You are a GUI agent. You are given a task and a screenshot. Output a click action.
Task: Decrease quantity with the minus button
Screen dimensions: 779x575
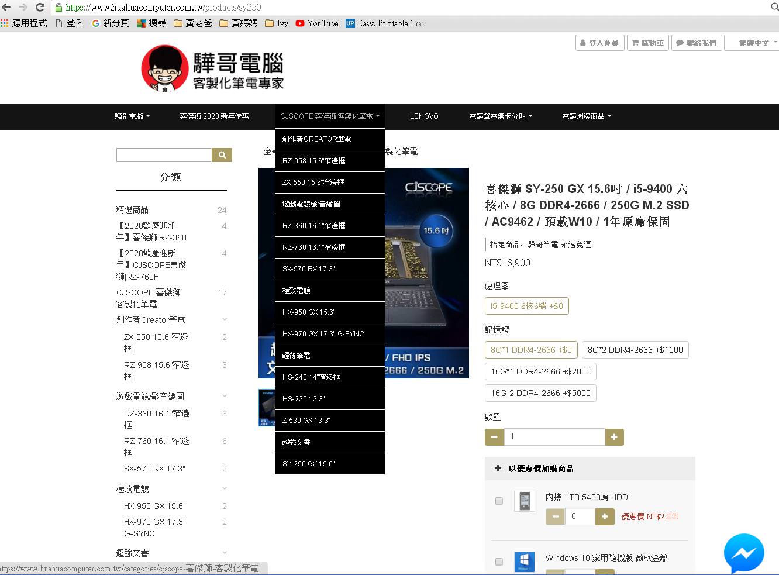494,437
